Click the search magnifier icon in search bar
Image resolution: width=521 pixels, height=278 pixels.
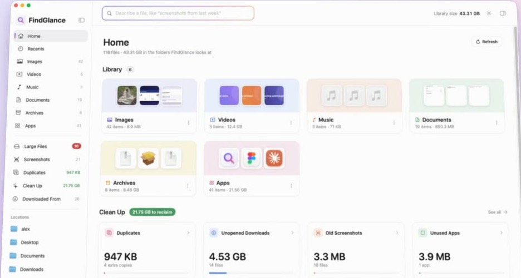[x=109, y=13]
